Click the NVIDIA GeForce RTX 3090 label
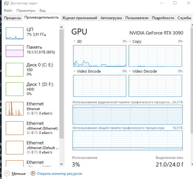Image resolution: width=193 pixels, height=179 pixels. point(156,33)
